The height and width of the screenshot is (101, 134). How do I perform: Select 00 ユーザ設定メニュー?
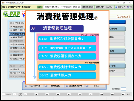[17, 23]
